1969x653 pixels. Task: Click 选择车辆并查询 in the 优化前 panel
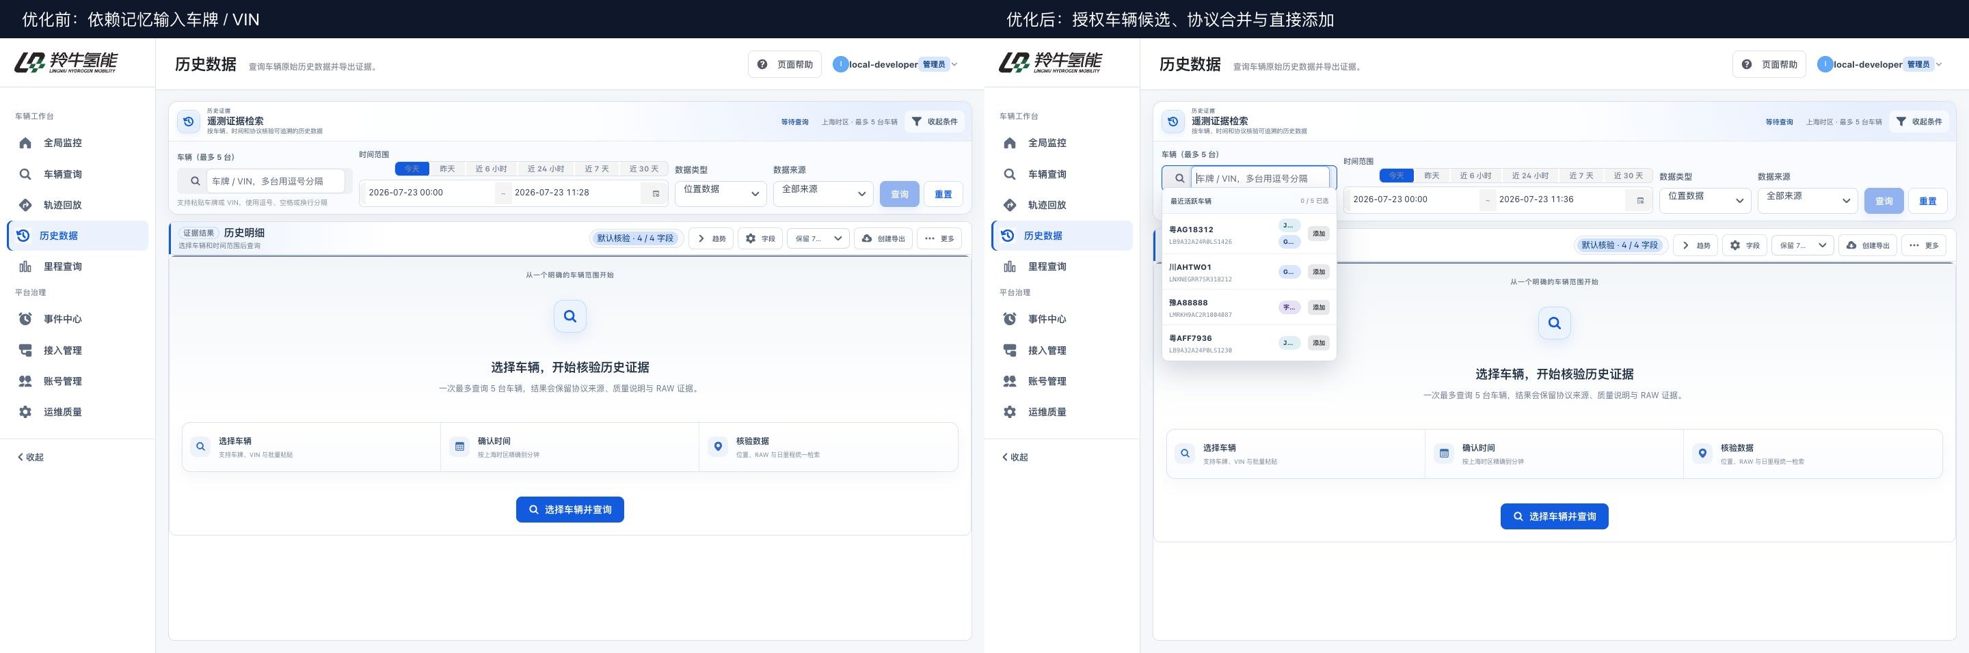(x=570, y=510)
